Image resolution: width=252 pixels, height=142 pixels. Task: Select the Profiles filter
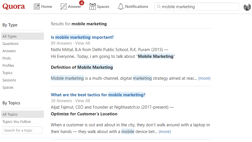point(8,66)
